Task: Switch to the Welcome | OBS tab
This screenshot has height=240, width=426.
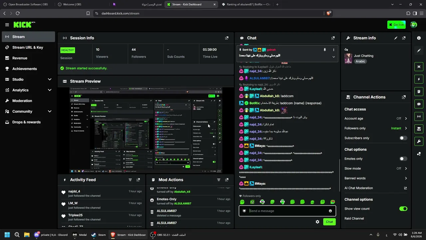Action: pos(82,4)
